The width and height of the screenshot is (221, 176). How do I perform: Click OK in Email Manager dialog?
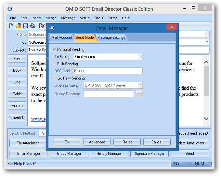tap(67, 142)
